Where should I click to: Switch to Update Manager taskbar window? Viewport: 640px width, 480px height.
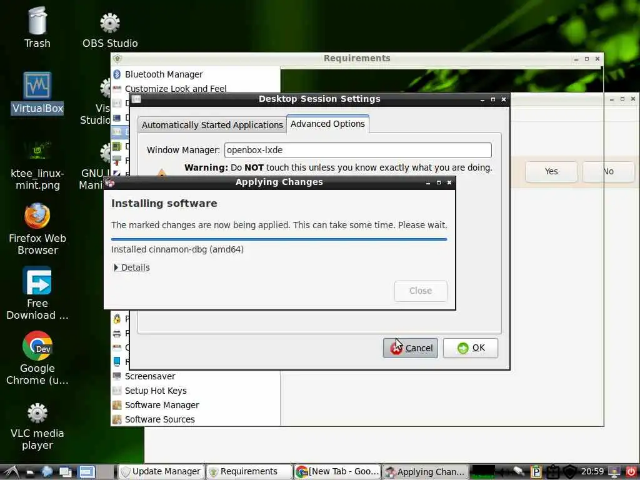pos(161,472)
